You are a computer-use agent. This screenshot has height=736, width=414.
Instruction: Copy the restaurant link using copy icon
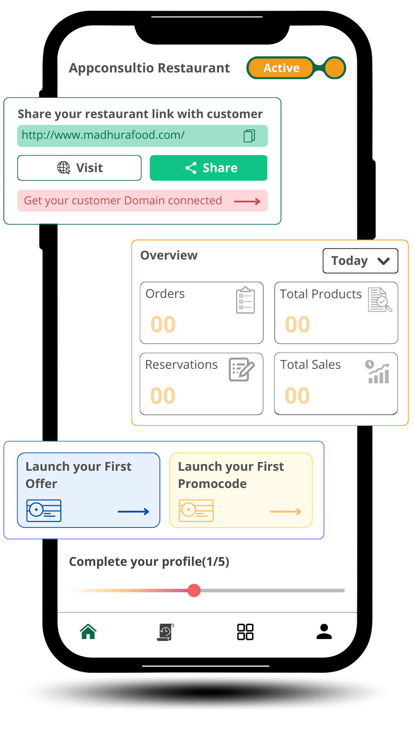[249, 136]
